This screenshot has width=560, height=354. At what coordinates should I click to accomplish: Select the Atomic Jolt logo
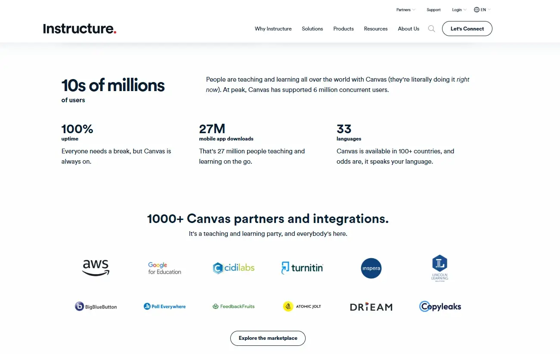point(302,306)
